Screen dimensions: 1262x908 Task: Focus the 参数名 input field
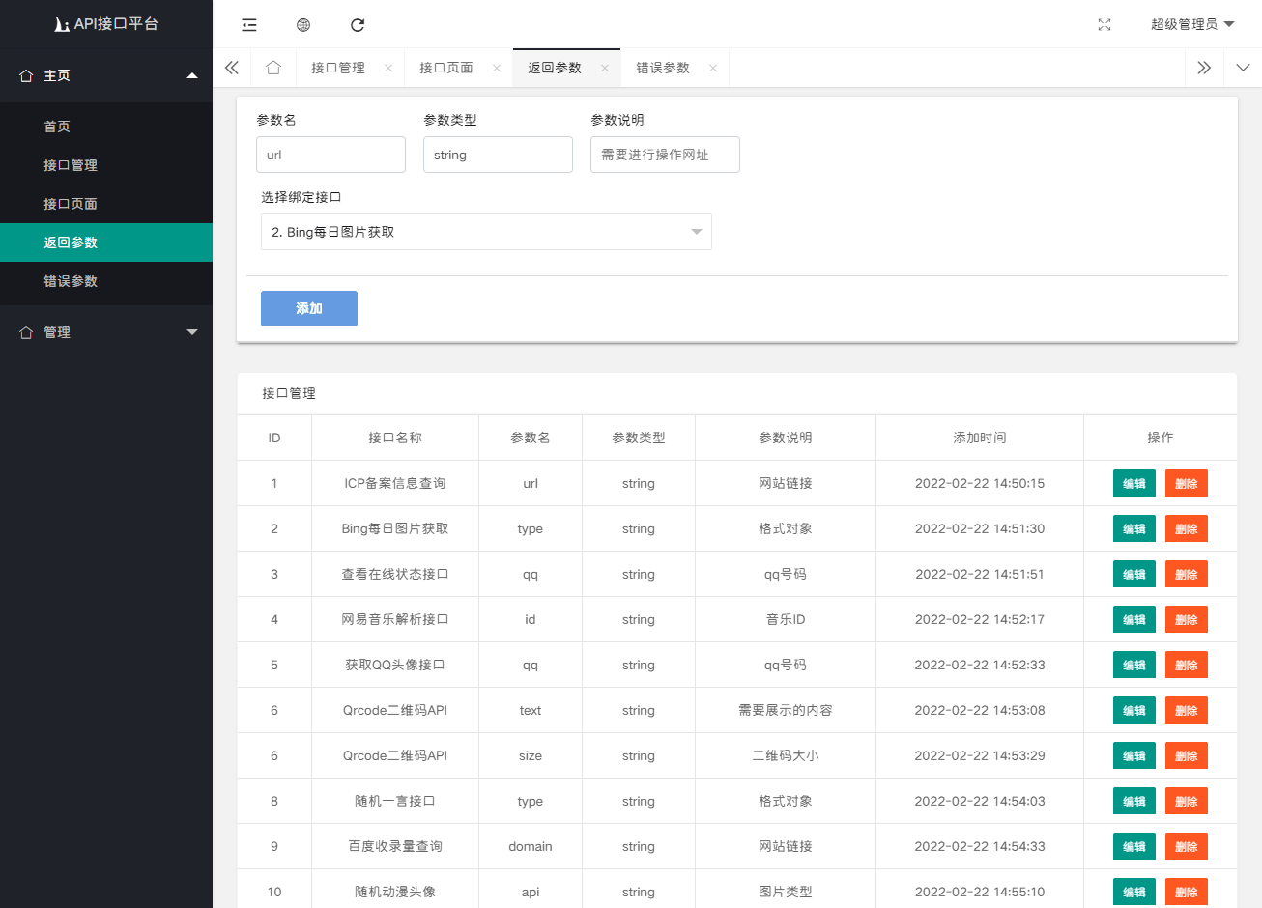330,155
